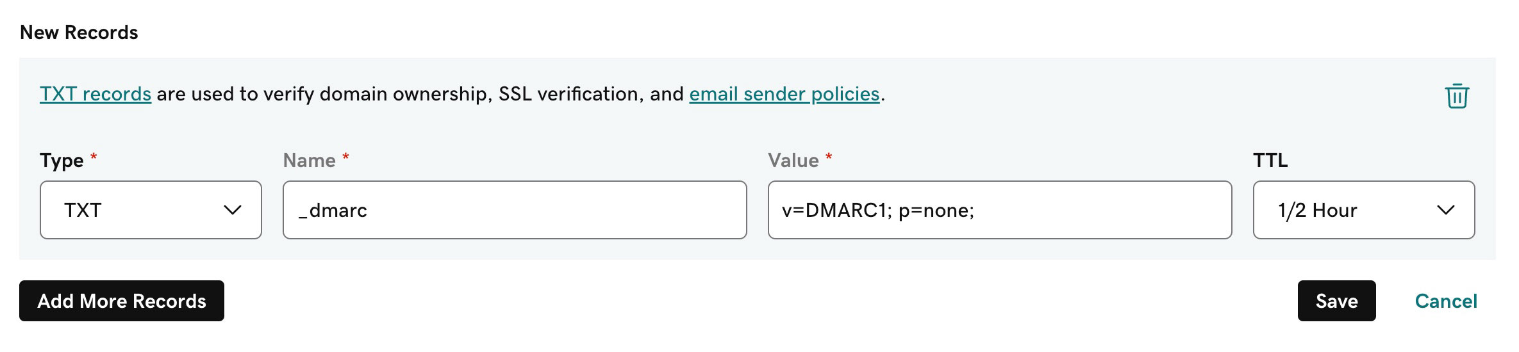This screenshot has width=1519, height=352.
Task: Click the Type field label
Action: pyautogui.click(x=62, y=160)
